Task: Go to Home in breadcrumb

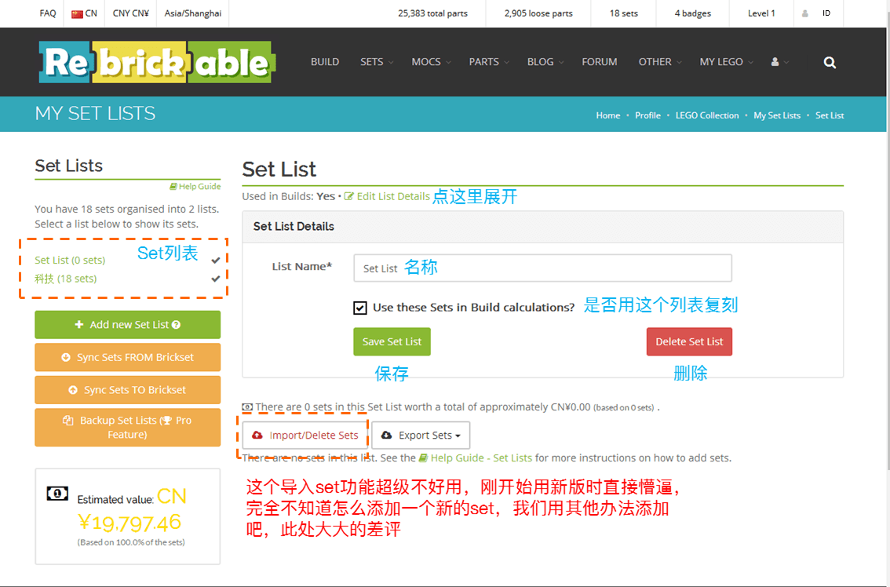Action: (x=608, y=115)
